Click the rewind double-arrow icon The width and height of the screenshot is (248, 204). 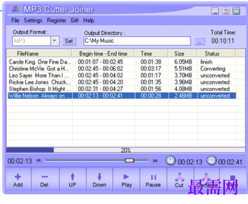point(39,160)
